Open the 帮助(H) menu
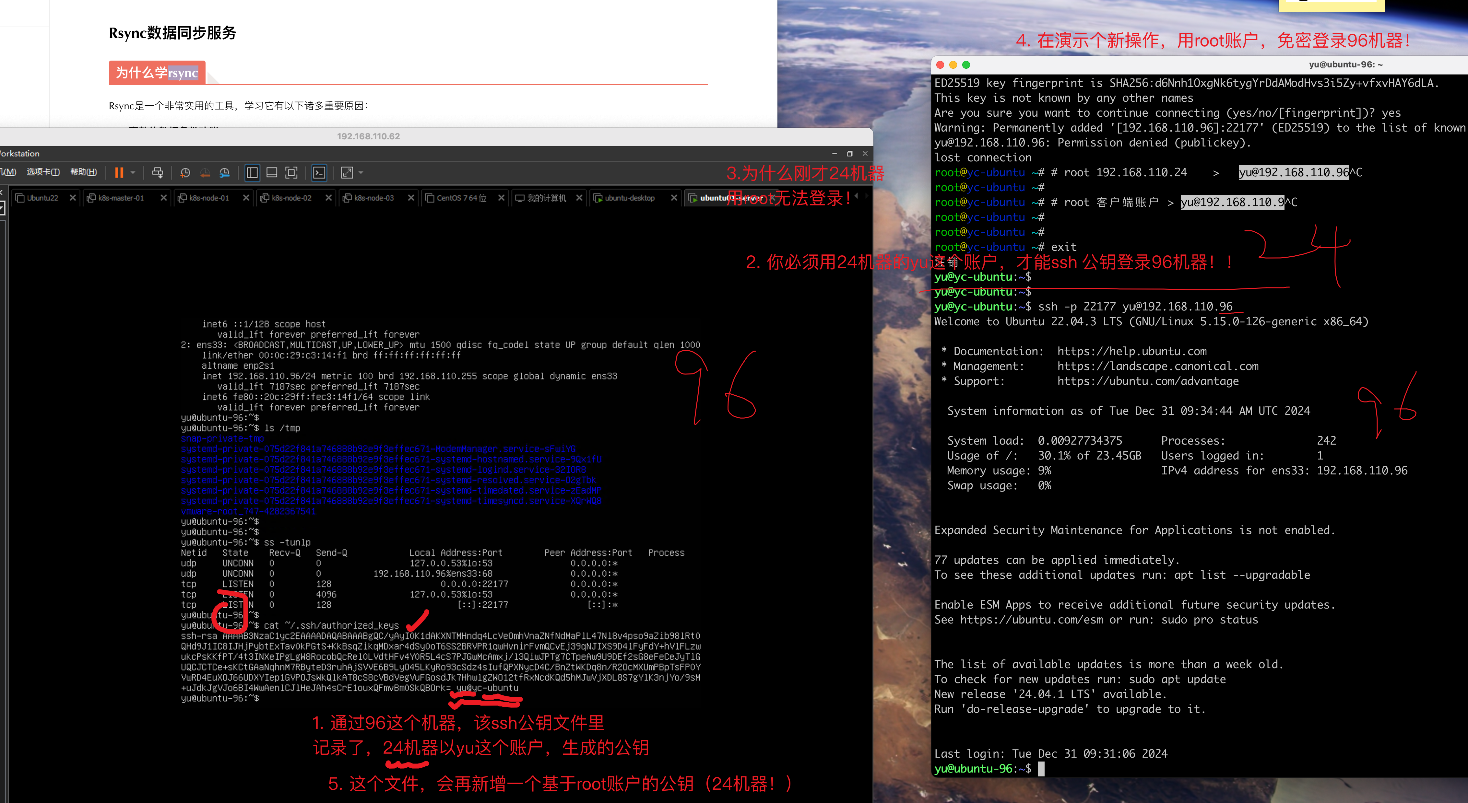The width and height of the screenshot is (1468, 803). pyautogui.click(x=83, y=172)
